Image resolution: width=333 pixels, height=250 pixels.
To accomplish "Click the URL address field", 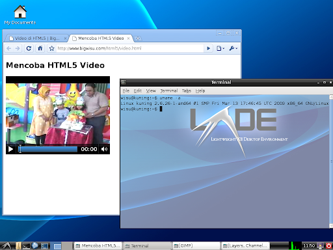I will coord(129,48).
